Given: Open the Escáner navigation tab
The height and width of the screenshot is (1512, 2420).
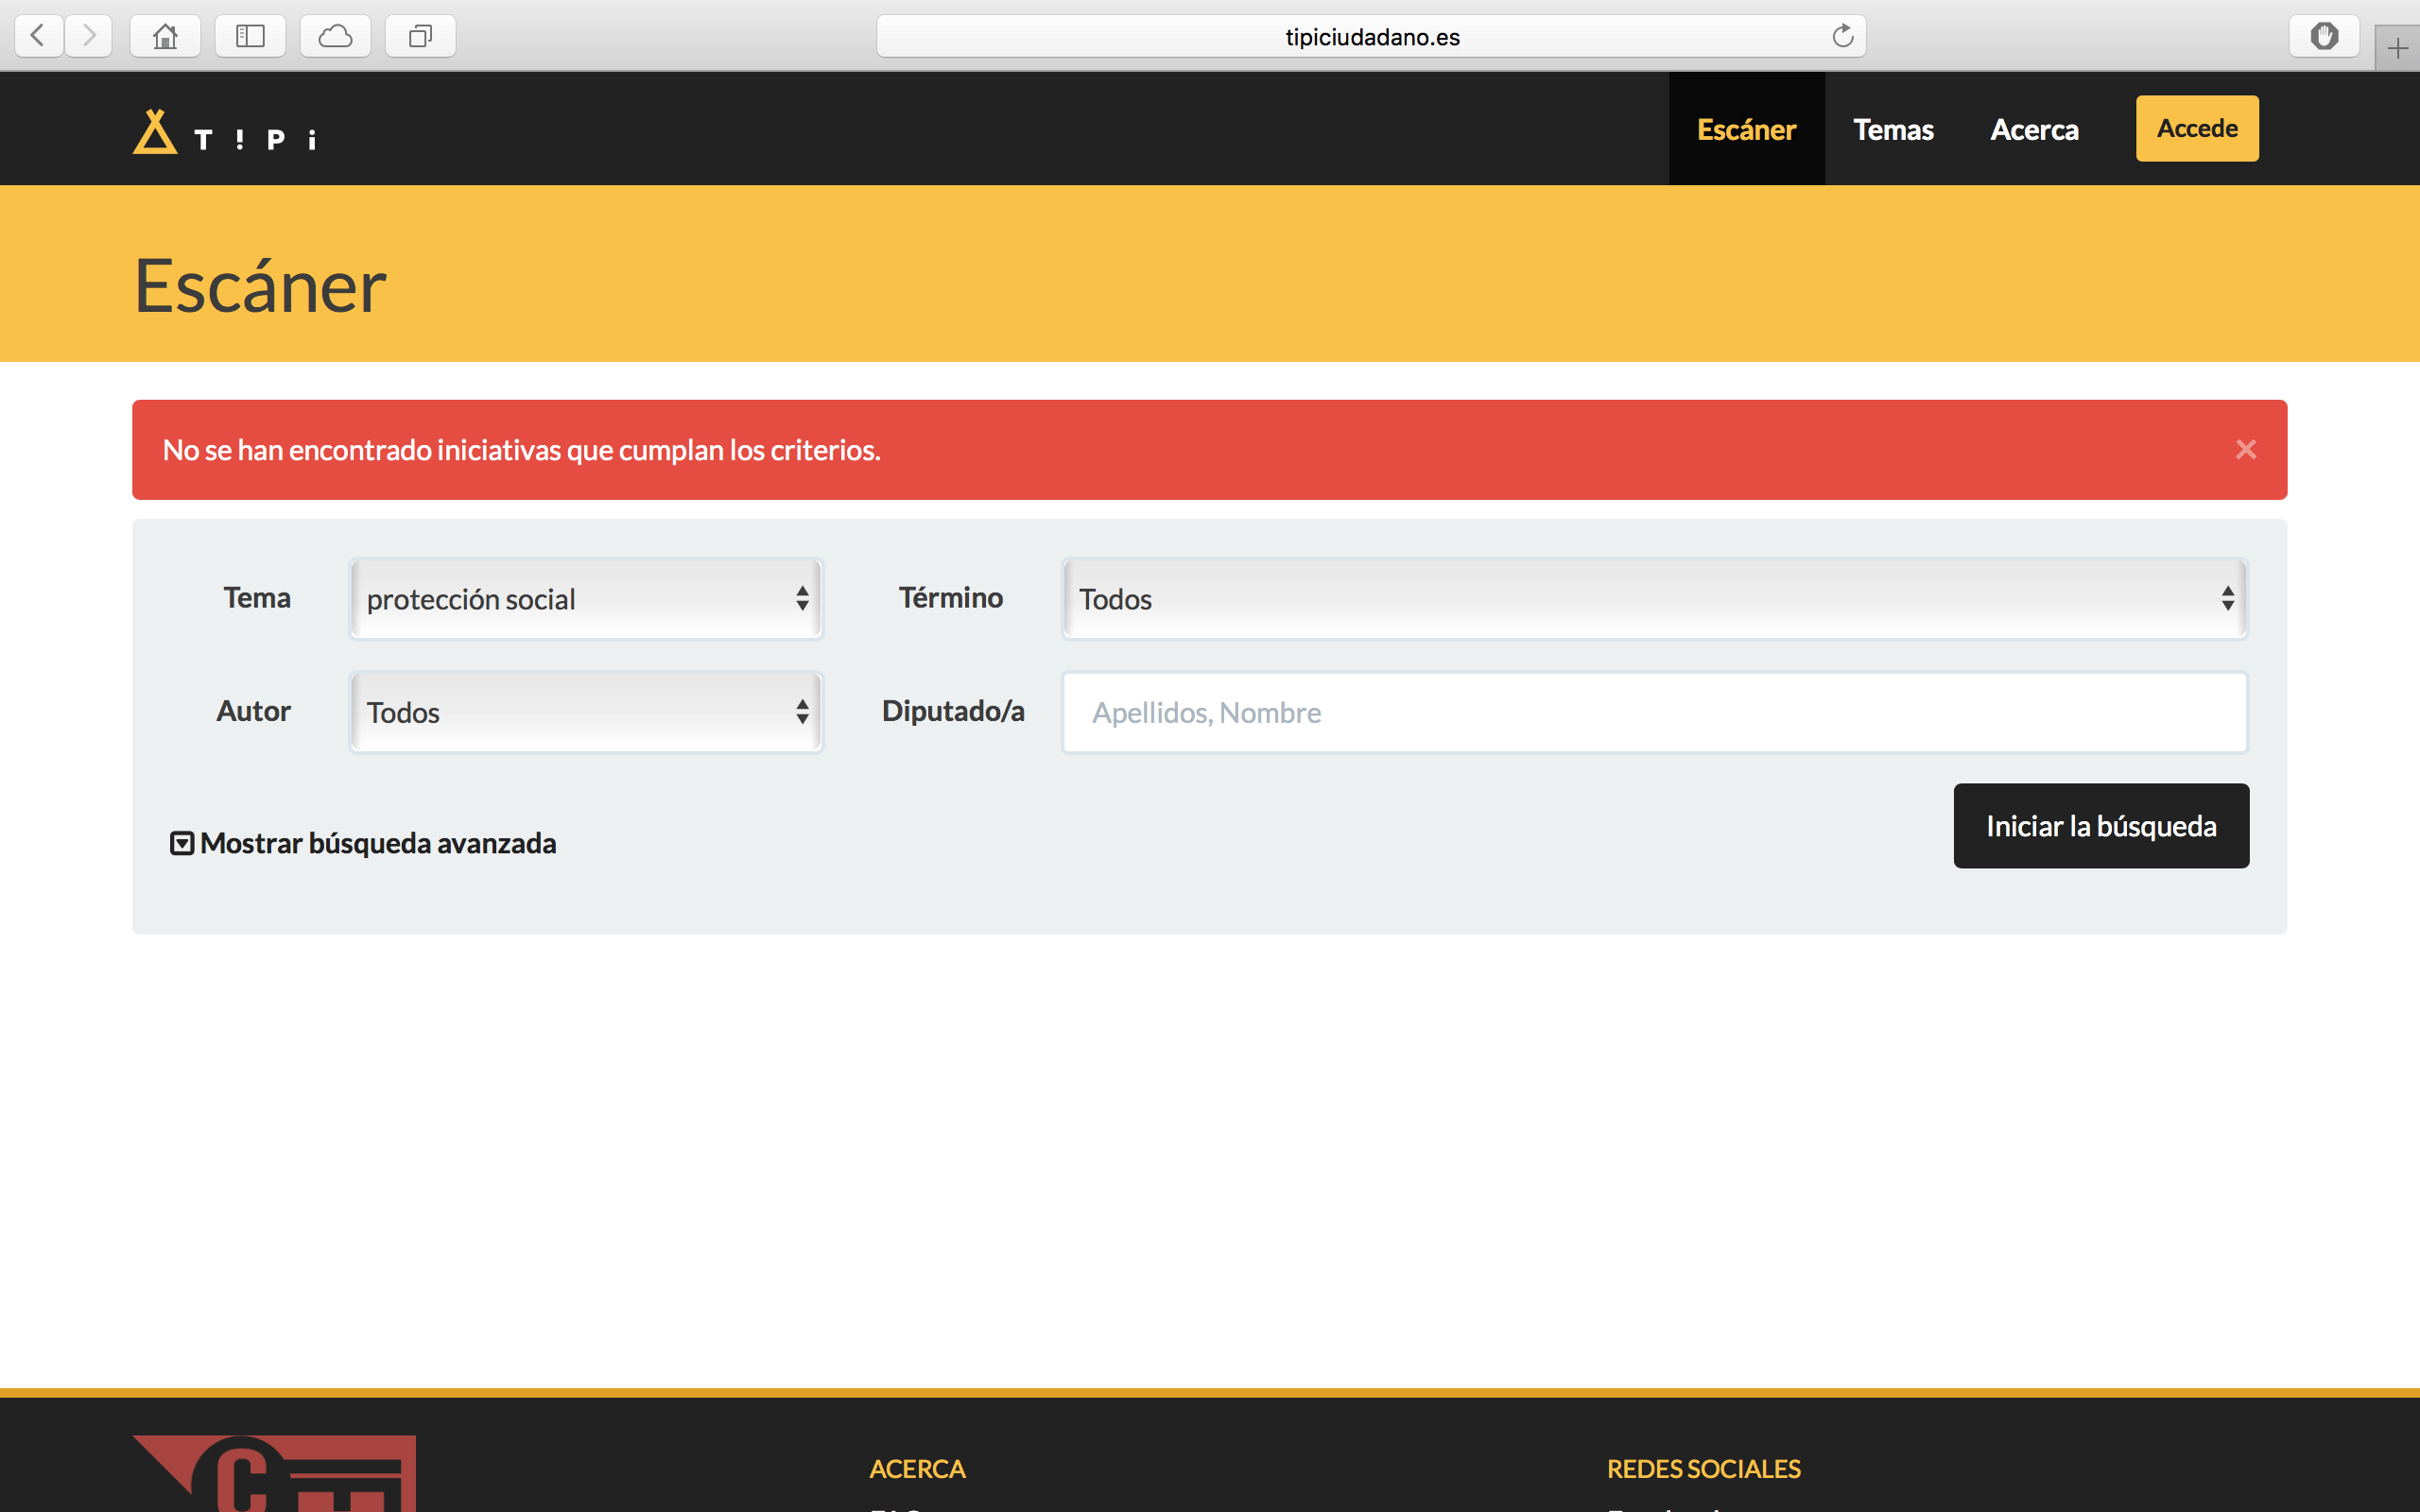Looking at the screenshot, I should click(1746, 129).
